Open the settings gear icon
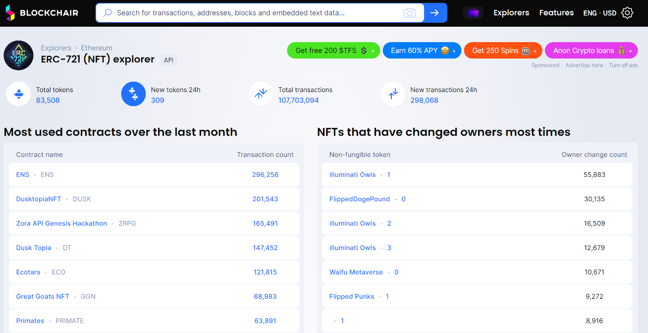The height and width of the screenshot is (333, 648). [627, 13]
